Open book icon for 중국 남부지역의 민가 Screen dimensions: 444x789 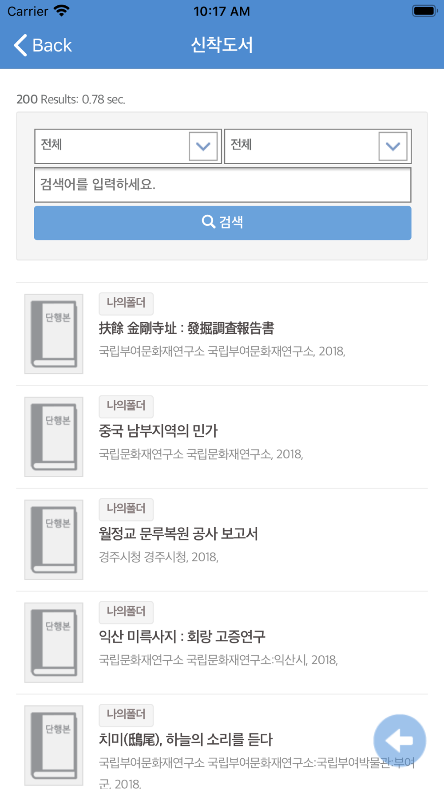tap(54, 437)
